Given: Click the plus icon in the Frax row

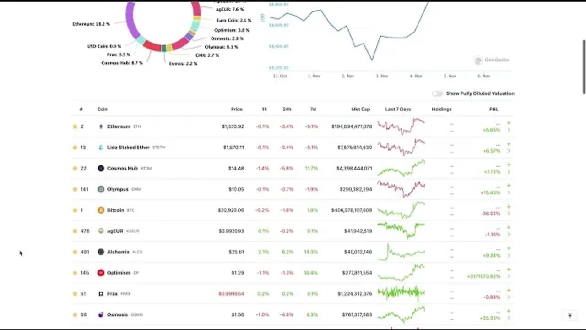Looking at the screenshot, I should [x=509, y=290].
